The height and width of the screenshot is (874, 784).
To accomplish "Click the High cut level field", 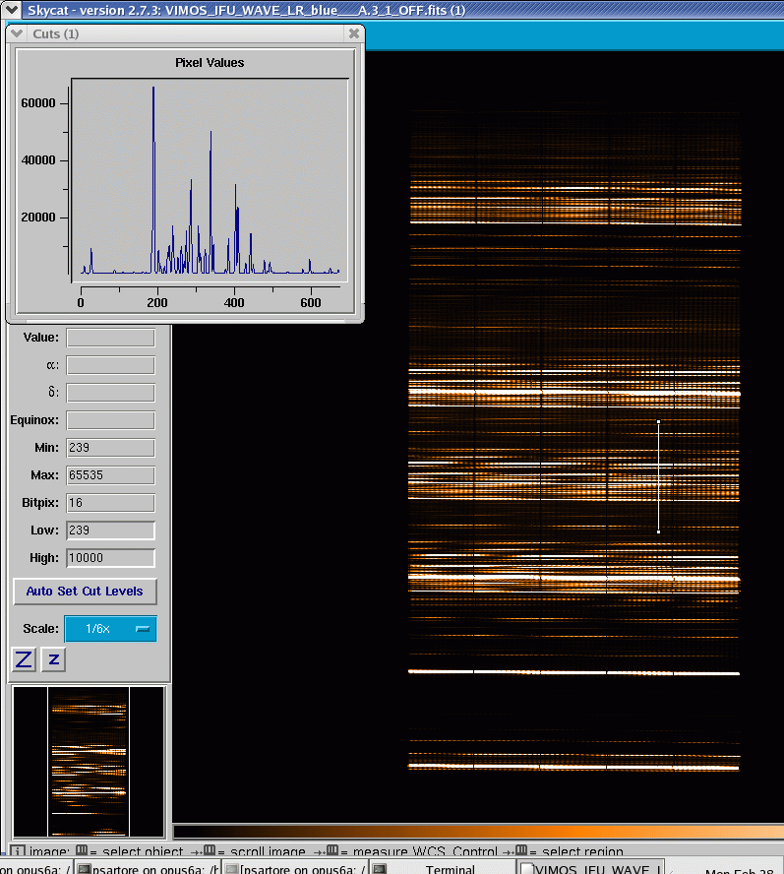I will click(110, 558).
